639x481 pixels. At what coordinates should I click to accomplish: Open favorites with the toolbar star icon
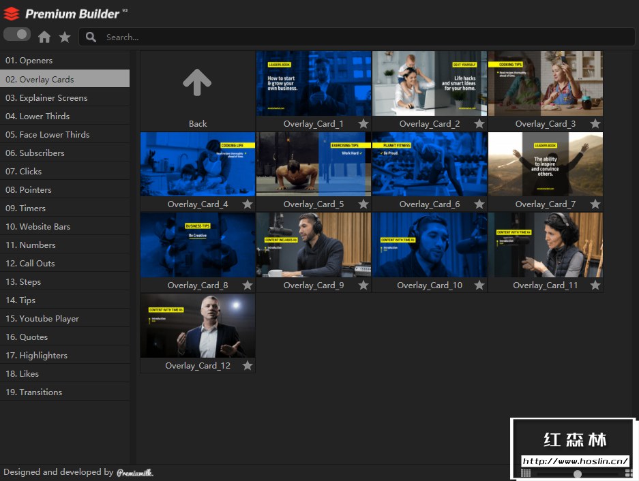click(64, 37)
